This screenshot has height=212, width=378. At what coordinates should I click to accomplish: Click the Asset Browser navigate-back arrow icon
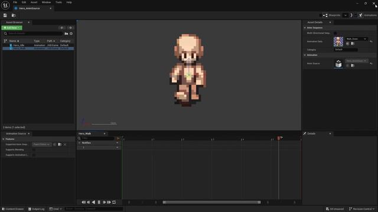(62, 28)
